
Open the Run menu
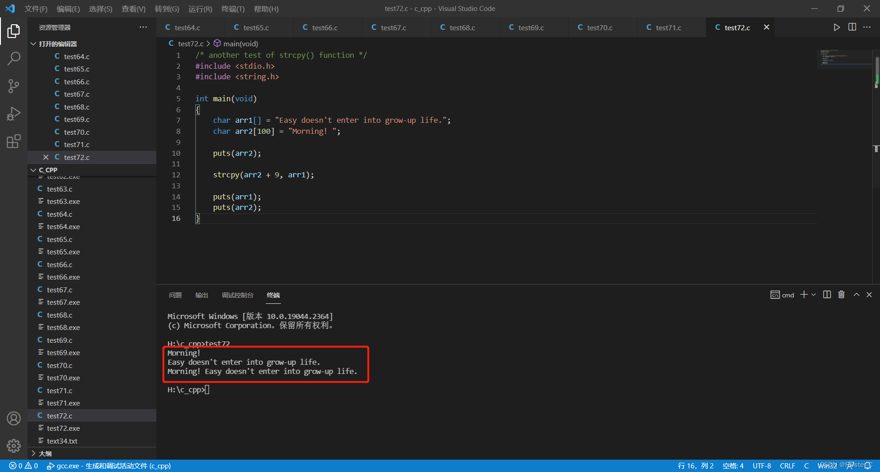(x=200, y=9)
